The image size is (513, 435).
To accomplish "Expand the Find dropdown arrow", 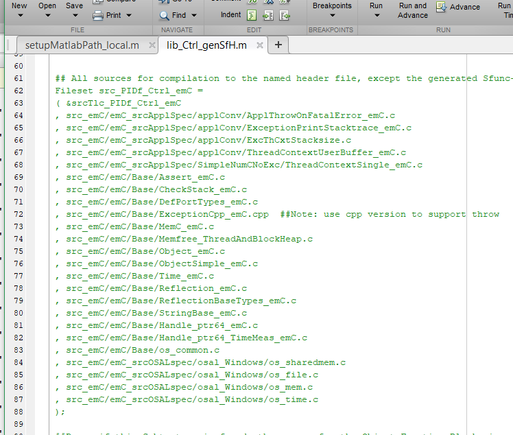I will [194, 15].
